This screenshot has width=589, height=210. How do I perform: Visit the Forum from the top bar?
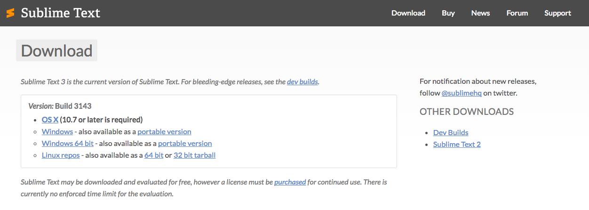click(x=517, y=13)
